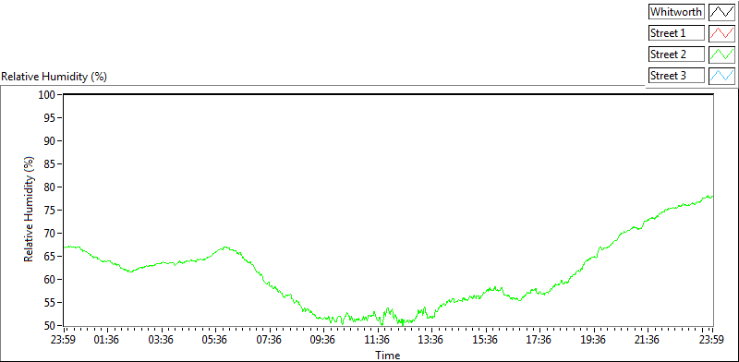
Task: Click the 01:36 time label
Action: pos(107,340)
